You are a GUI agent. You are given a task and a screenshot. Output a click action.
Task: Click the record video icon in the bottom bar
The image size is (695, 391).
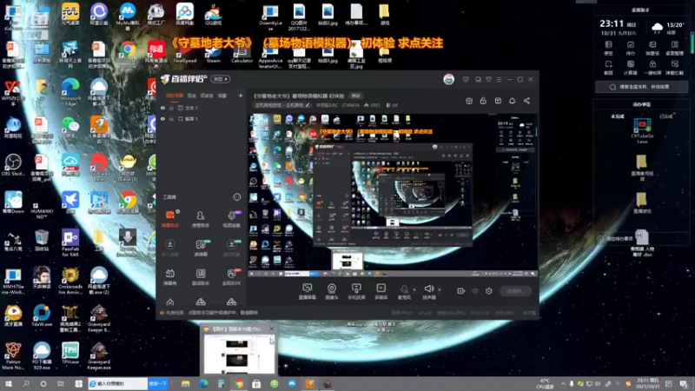tap(461, 291)
